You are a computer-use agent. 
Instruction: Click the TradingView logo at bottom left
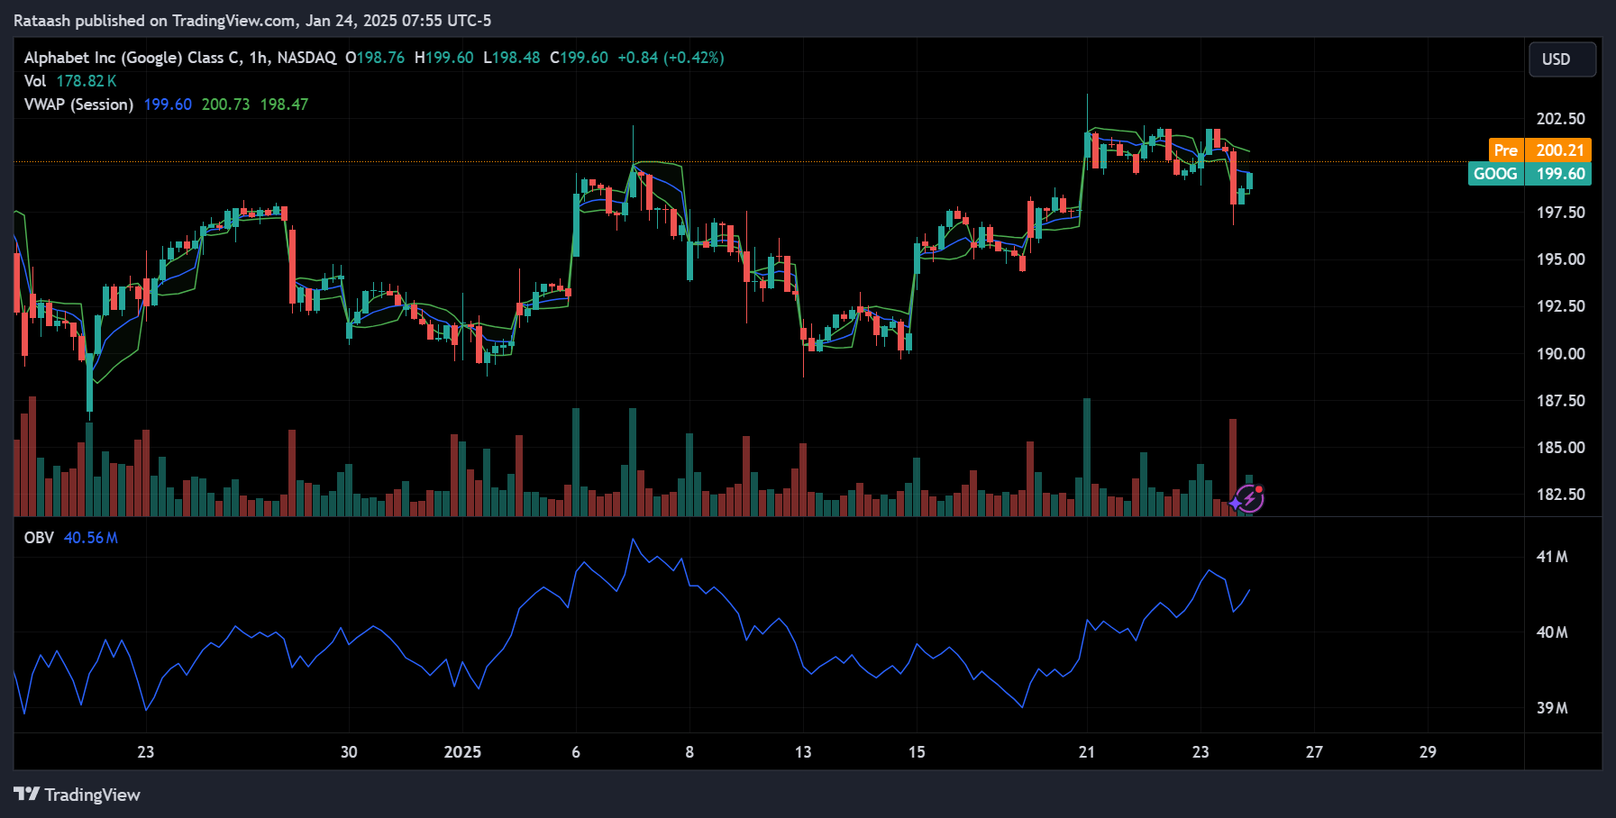(78, 795)
